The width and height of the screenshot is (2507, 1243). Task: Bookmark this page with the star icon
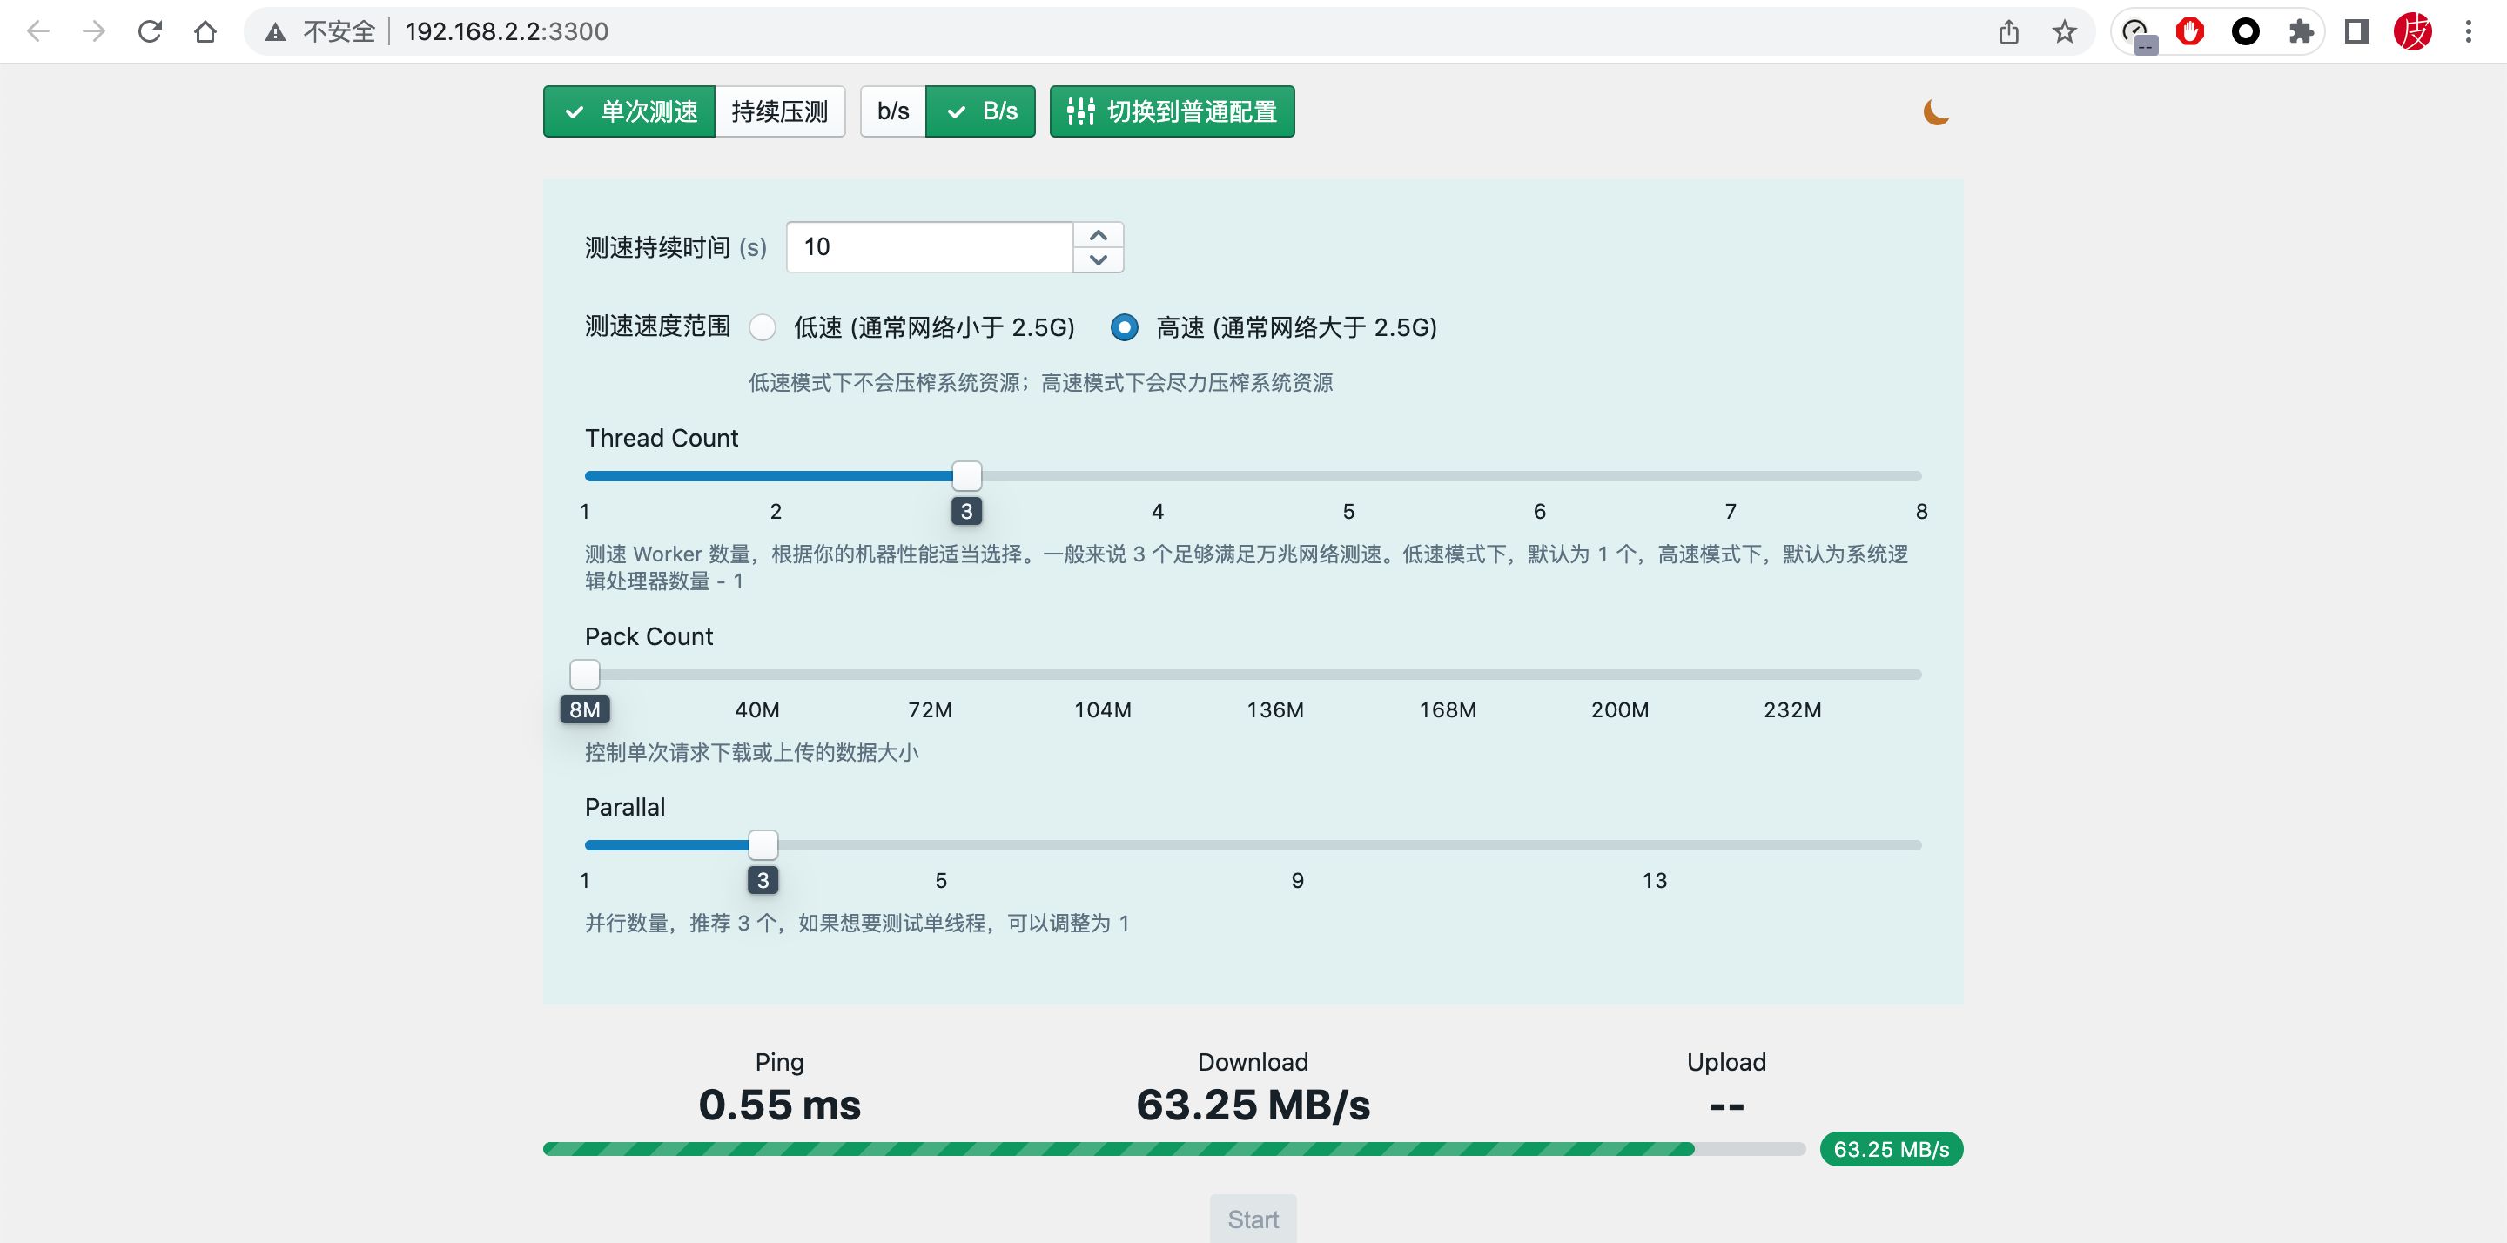pos(2064,32)
